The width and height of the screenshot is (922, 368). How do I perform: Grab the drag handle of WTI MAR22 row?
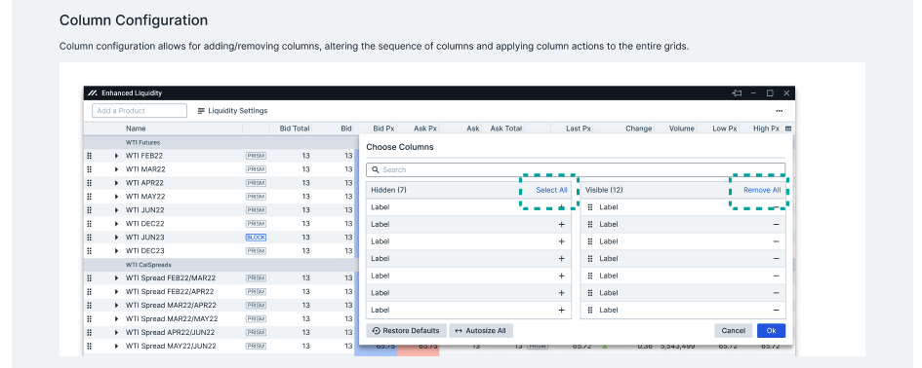(90, 169)
